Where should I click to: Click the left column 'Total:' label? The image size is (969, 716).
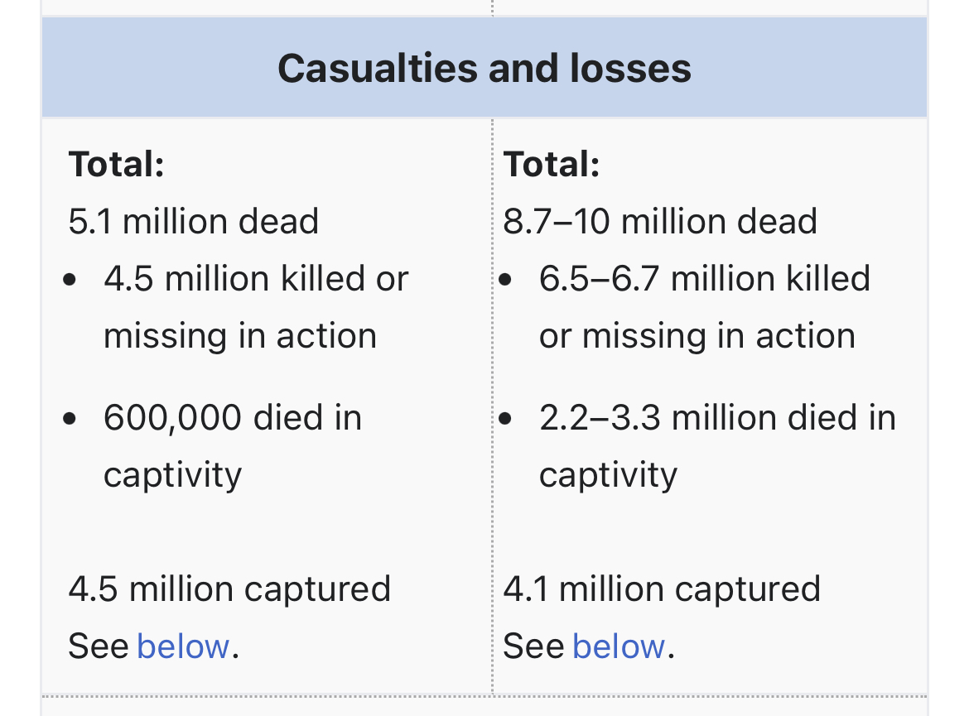117,164
